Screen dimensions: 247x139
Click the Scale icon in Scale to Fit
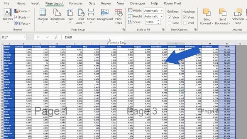tap(130, 22)
